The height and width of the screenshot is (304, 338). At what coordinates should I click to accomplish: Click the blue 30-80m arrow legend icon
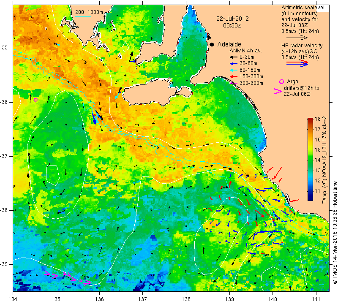coord(233,64)
